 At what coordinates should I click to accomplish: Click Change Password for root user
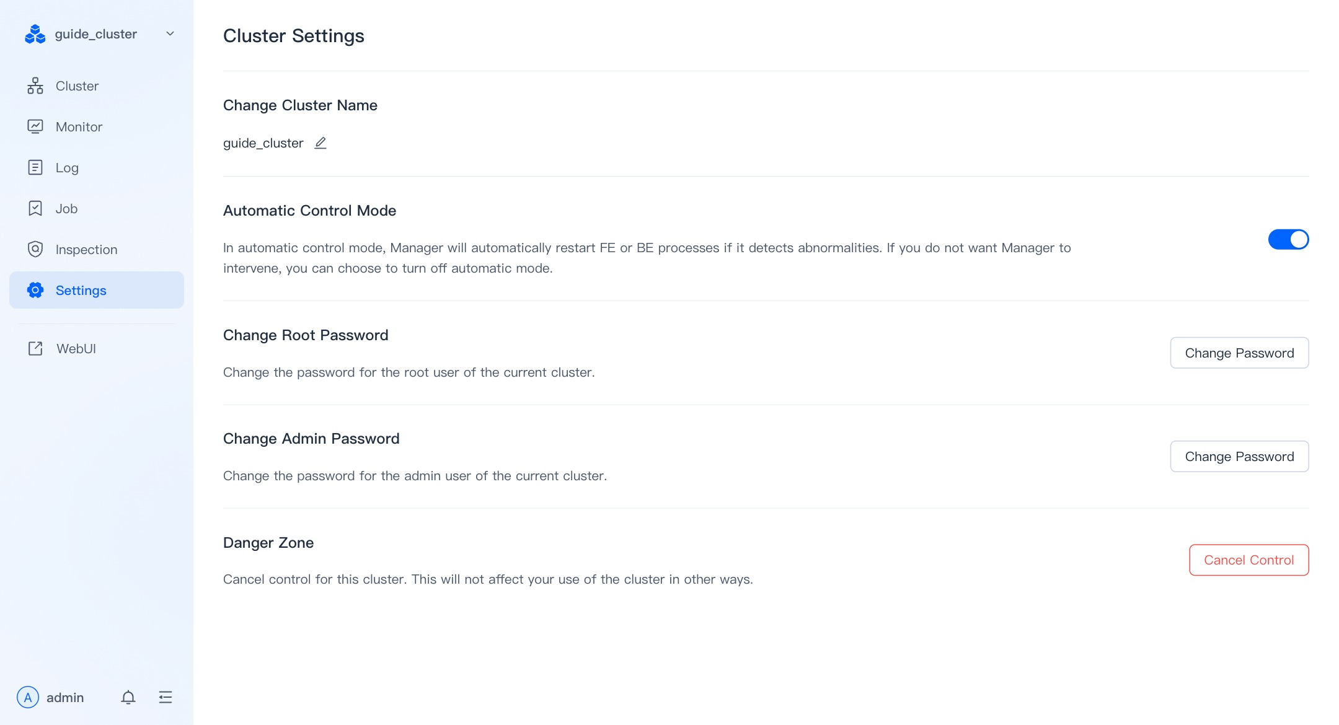tap(1239, 353)
